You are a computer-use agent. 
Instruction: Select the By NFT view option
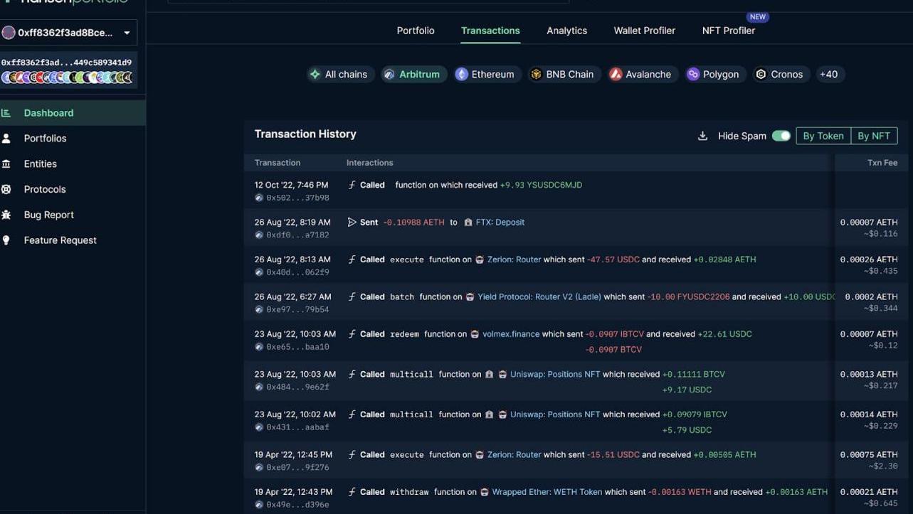tap(873, 136)
